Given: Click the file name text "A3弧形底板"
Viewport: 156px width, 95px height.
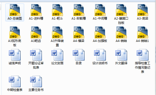Looking at the screenshot, I should click(x=15, y=43).
